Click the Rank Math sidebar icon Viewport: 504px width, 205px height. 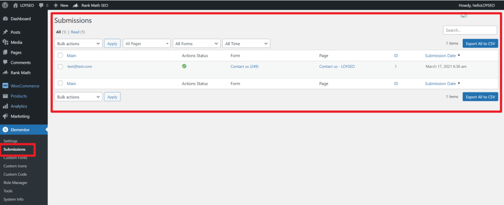pos(5,73)
